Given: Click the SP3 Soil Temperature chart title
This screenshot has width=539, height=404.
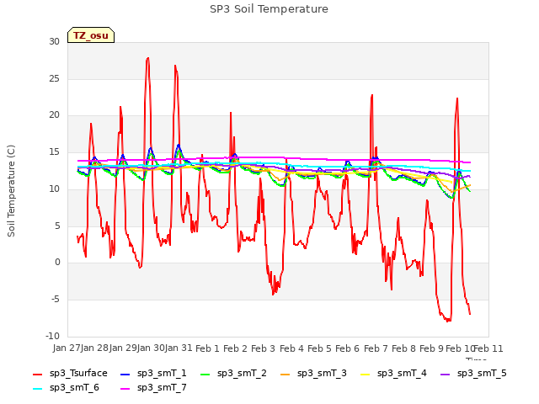Looking at the screenshot, I should pyautogui.click(x=269, y=9).
